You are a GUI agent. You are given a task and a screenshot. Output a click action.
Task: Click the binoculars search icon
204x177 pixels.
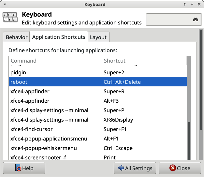tap(196, 20)
